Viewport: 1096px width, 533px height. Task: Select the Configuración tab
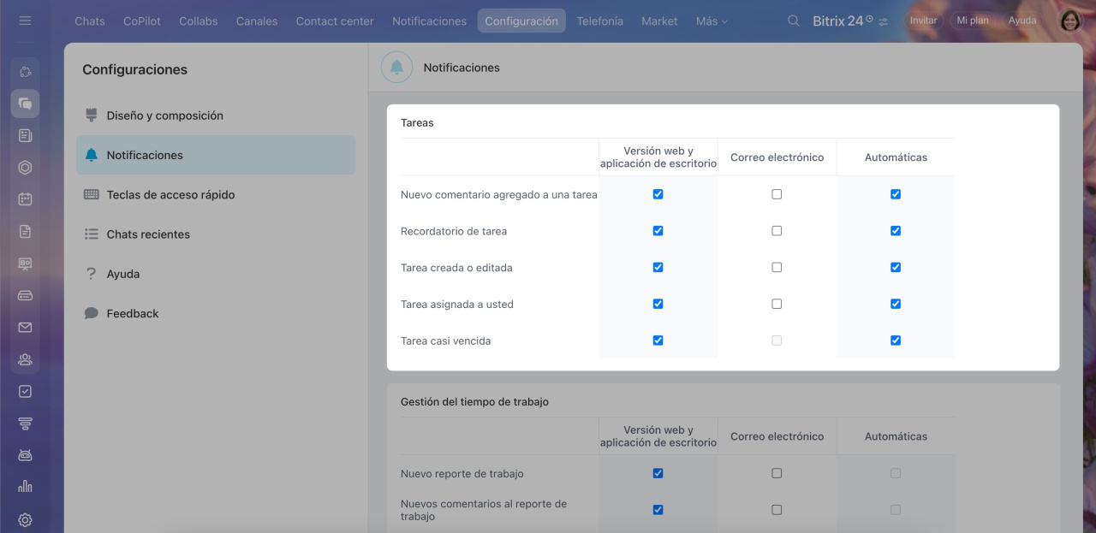click(521, 21)
